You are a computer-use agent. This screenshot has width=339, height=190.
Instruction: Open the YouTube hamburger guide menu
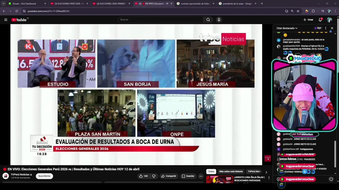pos(6,20)
